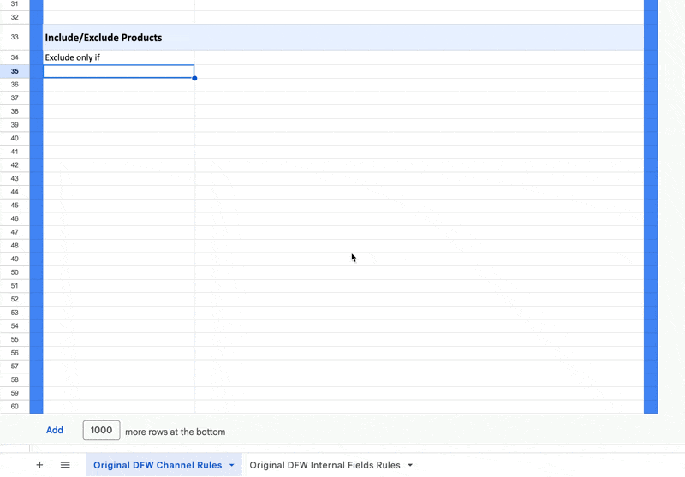Viewport: 685px width, 477px height.
Task: Select row 42 using its header
Action: [x=15, y=164]
